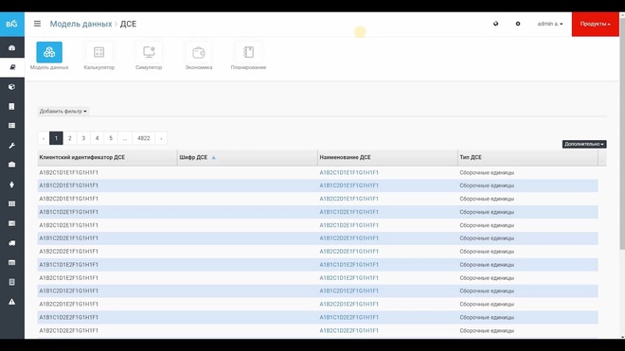Open the Добавить фильтр dropdown
The height and width of the screenshot is (351, 625).
point(63,111)
